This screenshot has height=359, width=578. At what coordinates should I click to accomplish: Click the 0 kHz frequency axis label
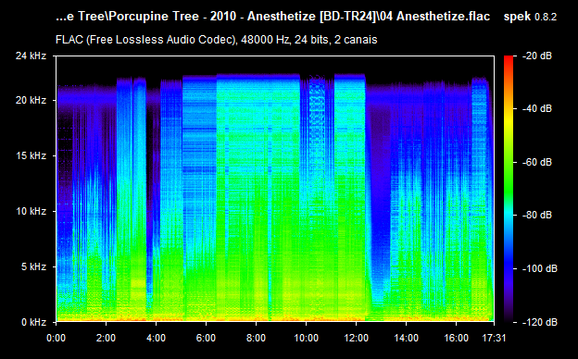pyautogui.click(x=33, y=322)
